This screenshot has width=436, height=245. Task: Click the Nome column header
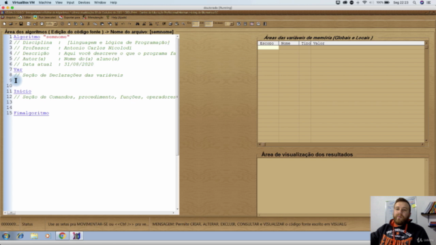click(289, 44)
